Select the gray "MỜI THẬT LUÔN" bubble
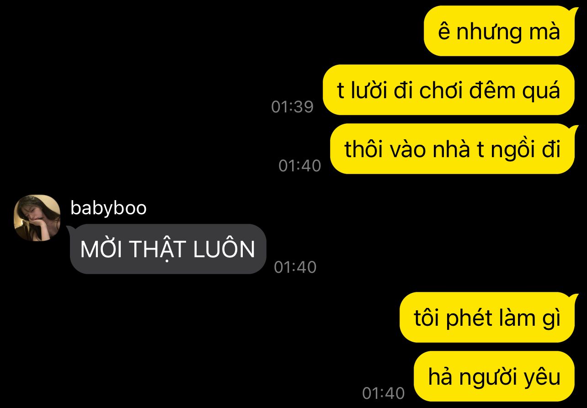The width and height of the screenshot is (587, 408). coord(168,249)
